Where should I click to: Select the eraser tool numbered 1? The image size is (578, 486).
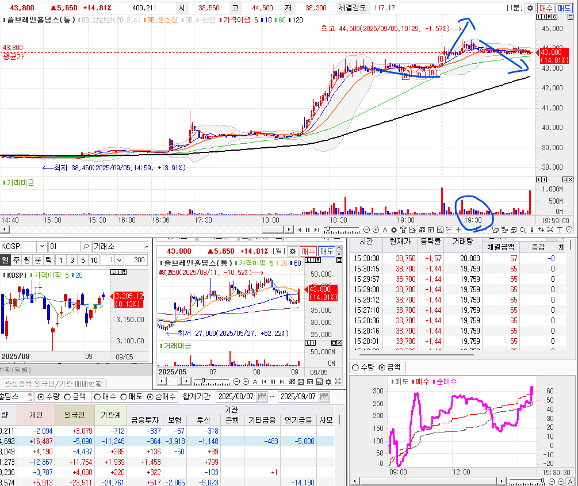495,229
